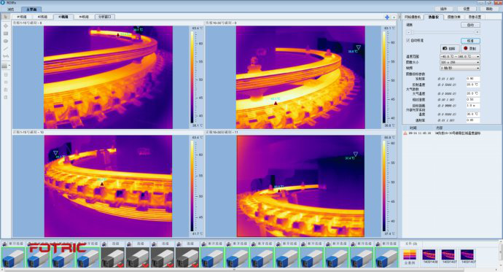Toggle the auto calibration checkbox in right panel

click(x=408, y=40)
